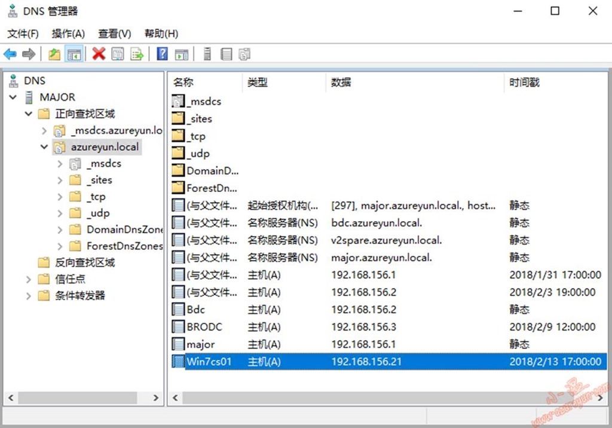
Task: Click the BRODC record icon
Action: point(178,327)
